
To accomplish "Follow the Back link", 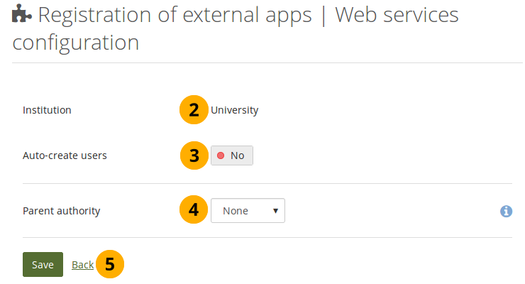I will click(82, 264).
